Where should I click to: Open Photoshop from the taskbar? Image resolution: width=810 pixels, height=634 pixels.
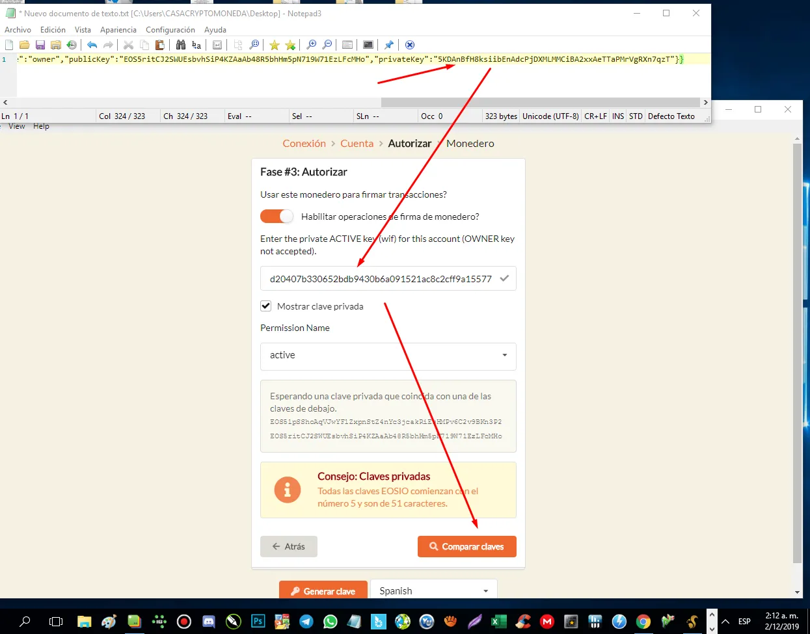258,622
